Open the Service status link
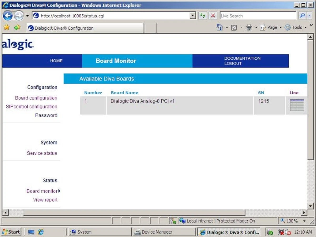Image resolution: width=316 pixels, height=237 pixels. (x=42, y=153)
